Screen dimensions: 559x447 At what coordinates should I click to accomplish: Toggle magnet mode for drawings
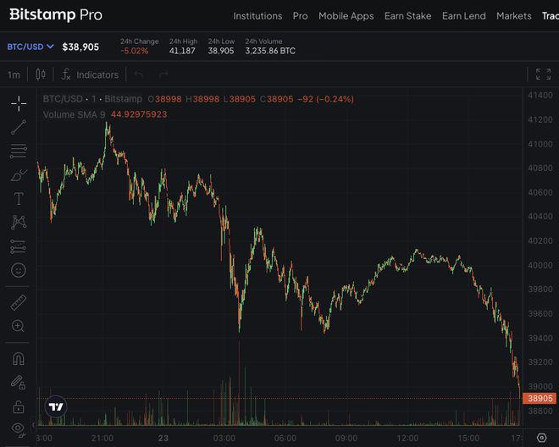(19, 358)
